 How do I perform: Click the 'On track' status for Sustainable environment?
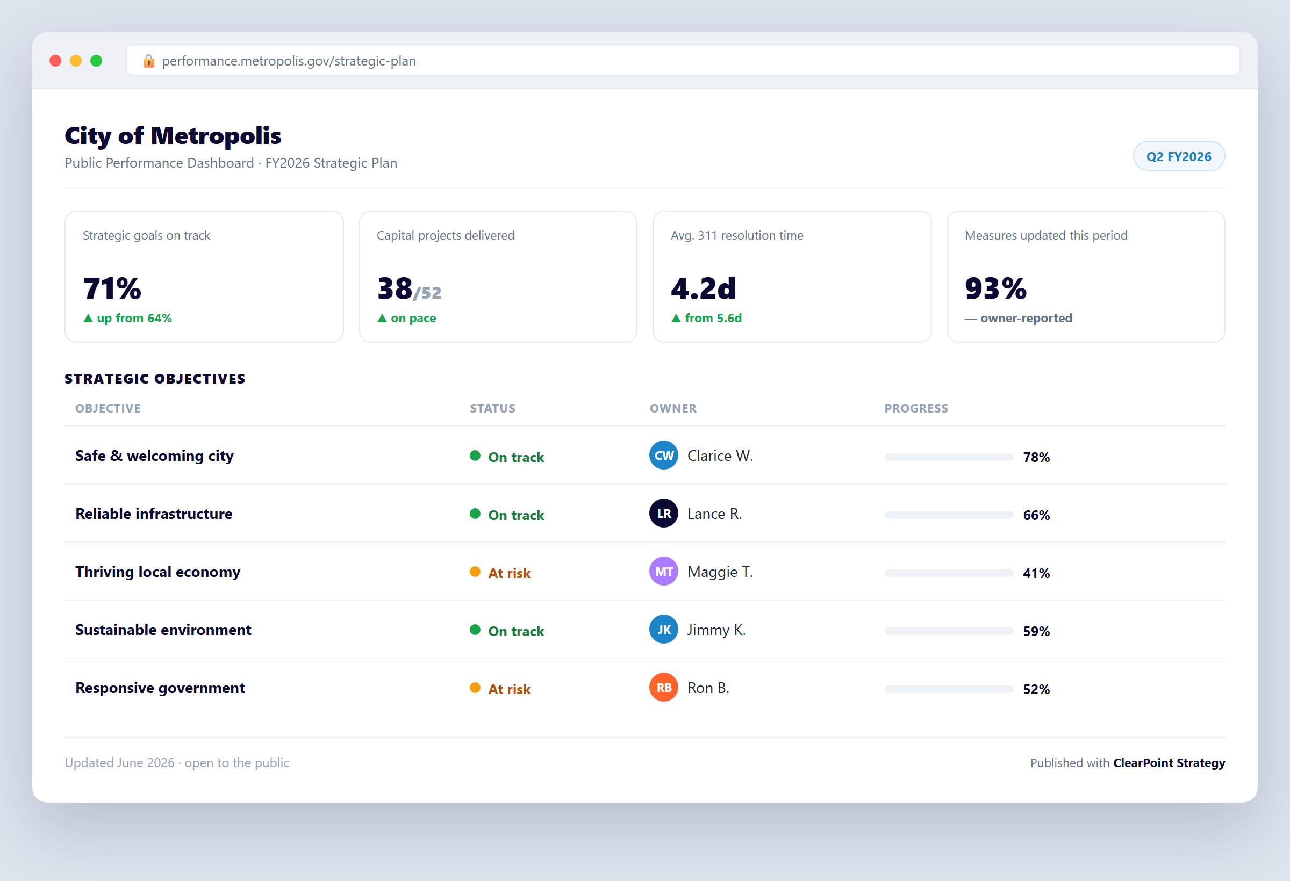click(x=515, y=631)
